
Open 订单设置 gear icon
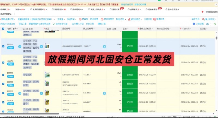[x=194, y=24]
